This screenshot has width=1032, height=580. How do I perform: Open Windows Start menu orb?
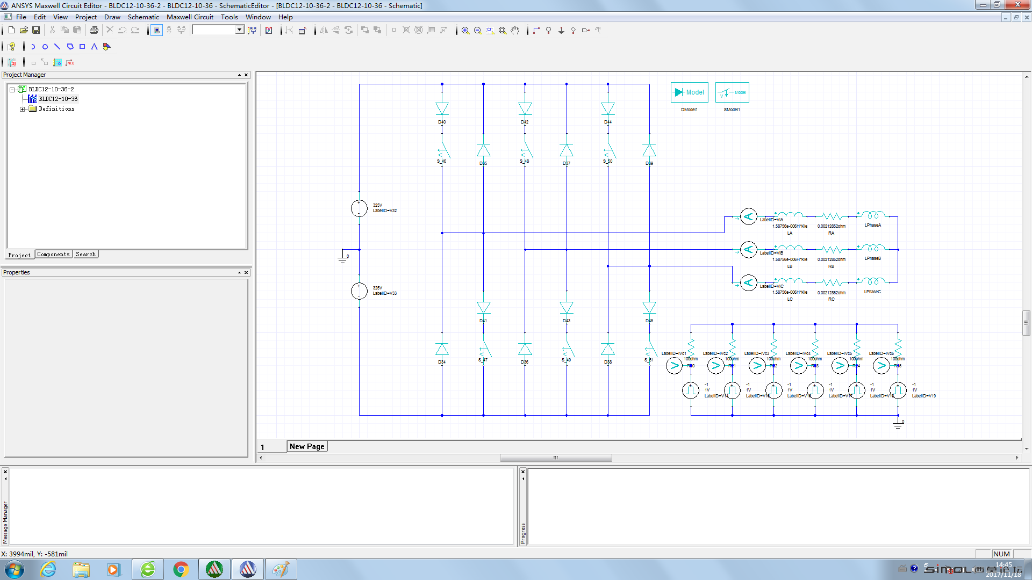[x=15, y=569]
